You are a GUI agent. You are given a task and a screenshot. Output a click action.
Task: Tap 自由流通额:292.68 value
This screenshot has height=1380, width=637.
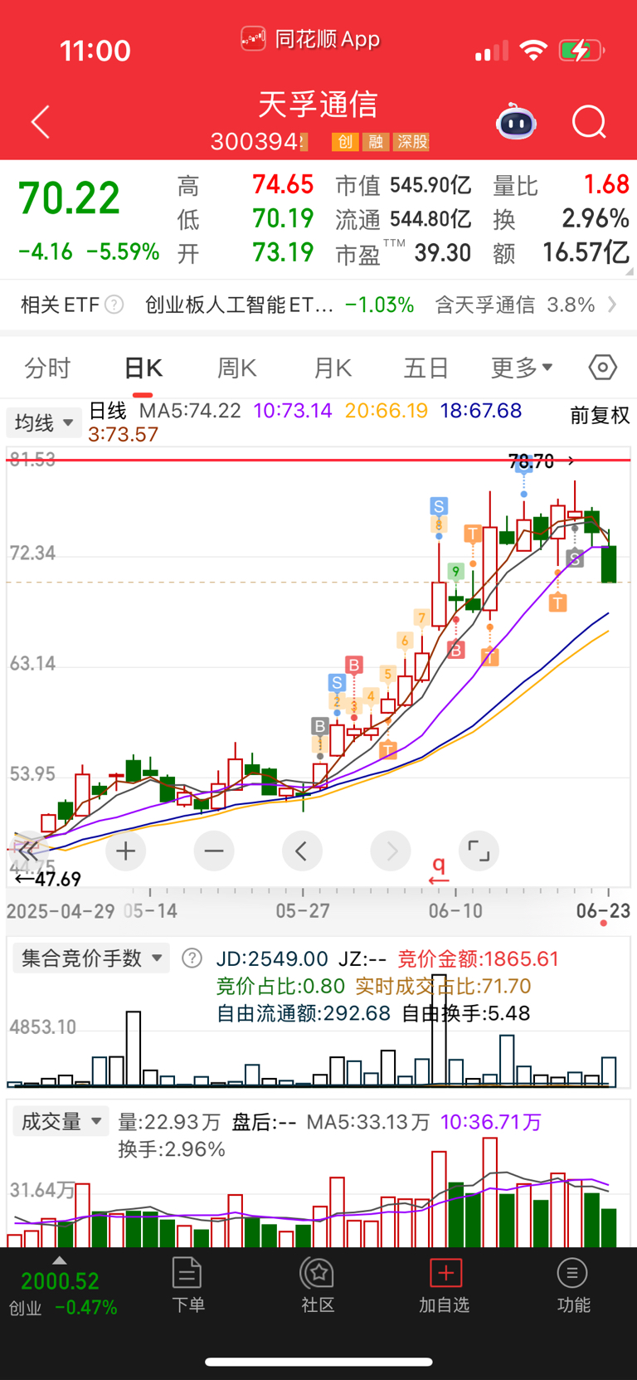coord(303,1013)
